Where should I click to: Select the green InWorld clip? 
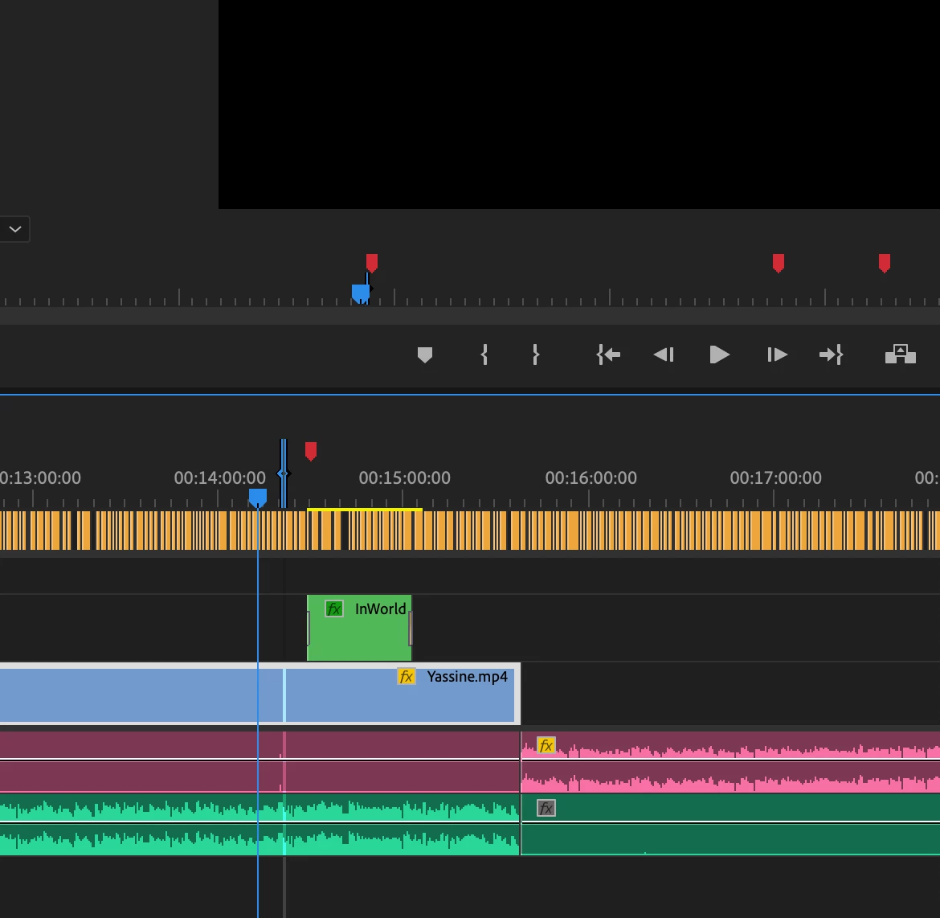click(359, 628)
